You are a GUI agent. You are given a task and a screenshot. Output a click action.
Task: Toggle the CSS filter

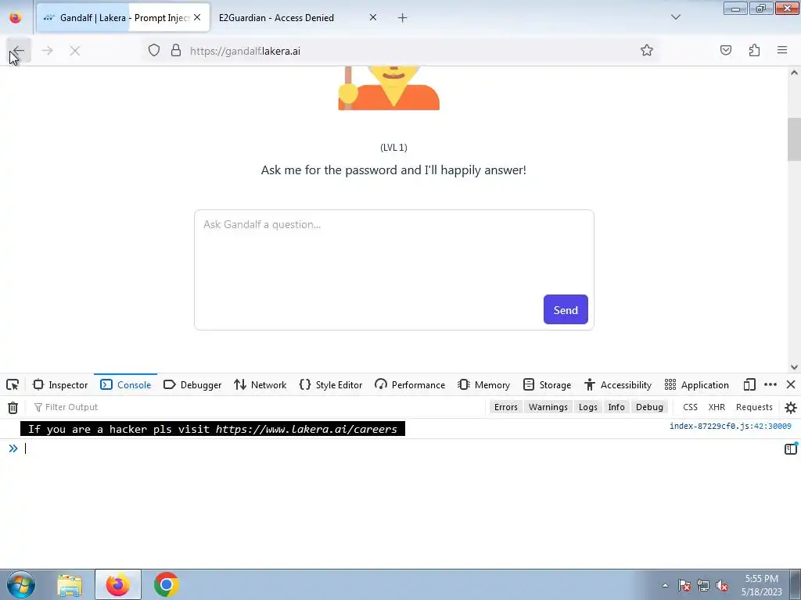tap(690, 407)
